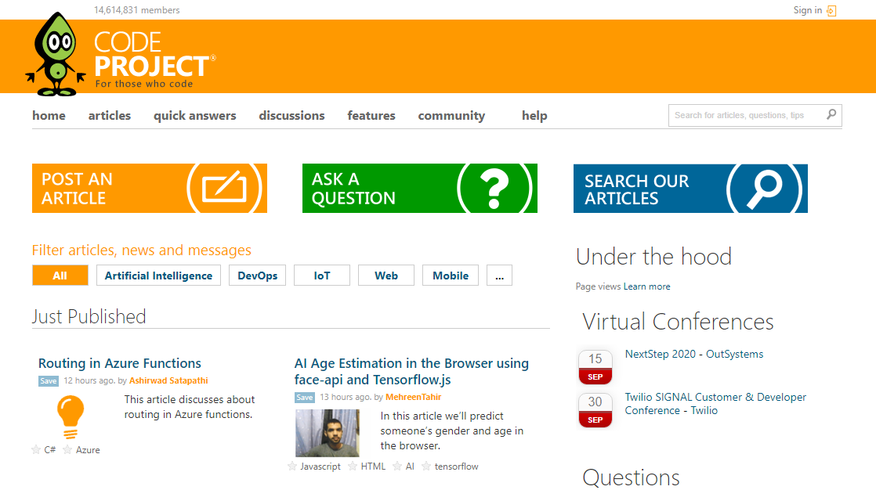The width and height of the screenshot is (876, 490).
Task: Click the search magnifier icon in search box
Action: [831, 114]
